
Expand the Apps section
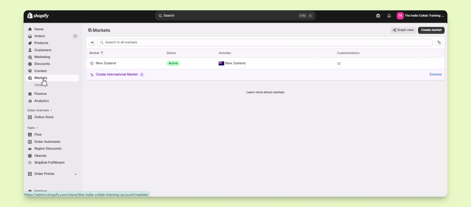click(x=33, y=128)
